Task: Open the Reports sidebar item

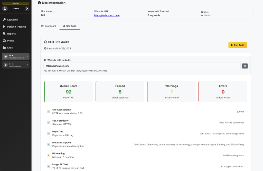Action: click(x=11, y=34)
